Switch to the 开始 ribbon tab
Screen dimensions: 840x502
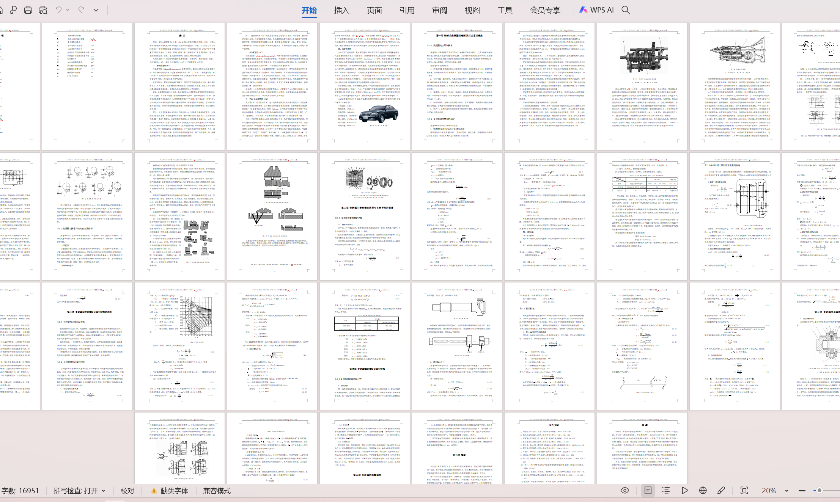pos(309,10)
